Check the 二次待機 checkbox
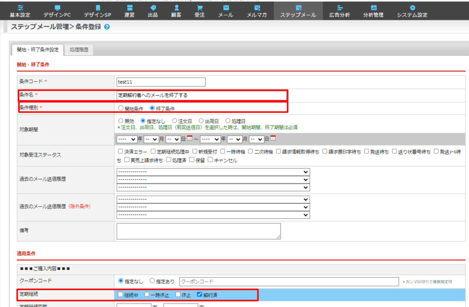This screenshot has height=307, width=469. (x=250, y=152)
